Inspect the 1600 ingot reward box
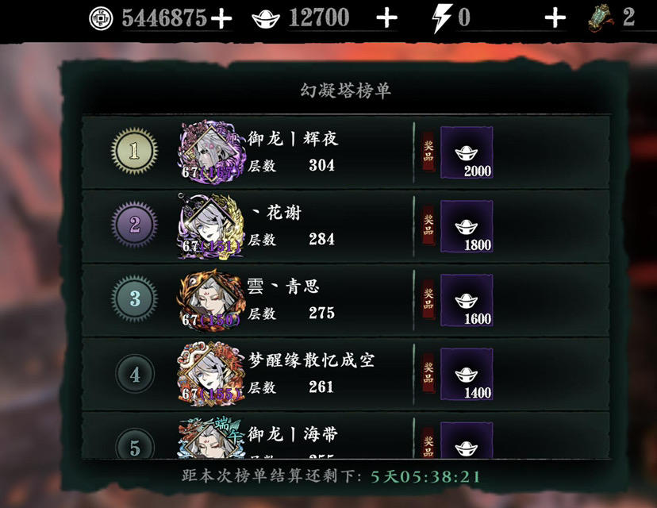The image size is (657, 508). (x=467, y=300)
